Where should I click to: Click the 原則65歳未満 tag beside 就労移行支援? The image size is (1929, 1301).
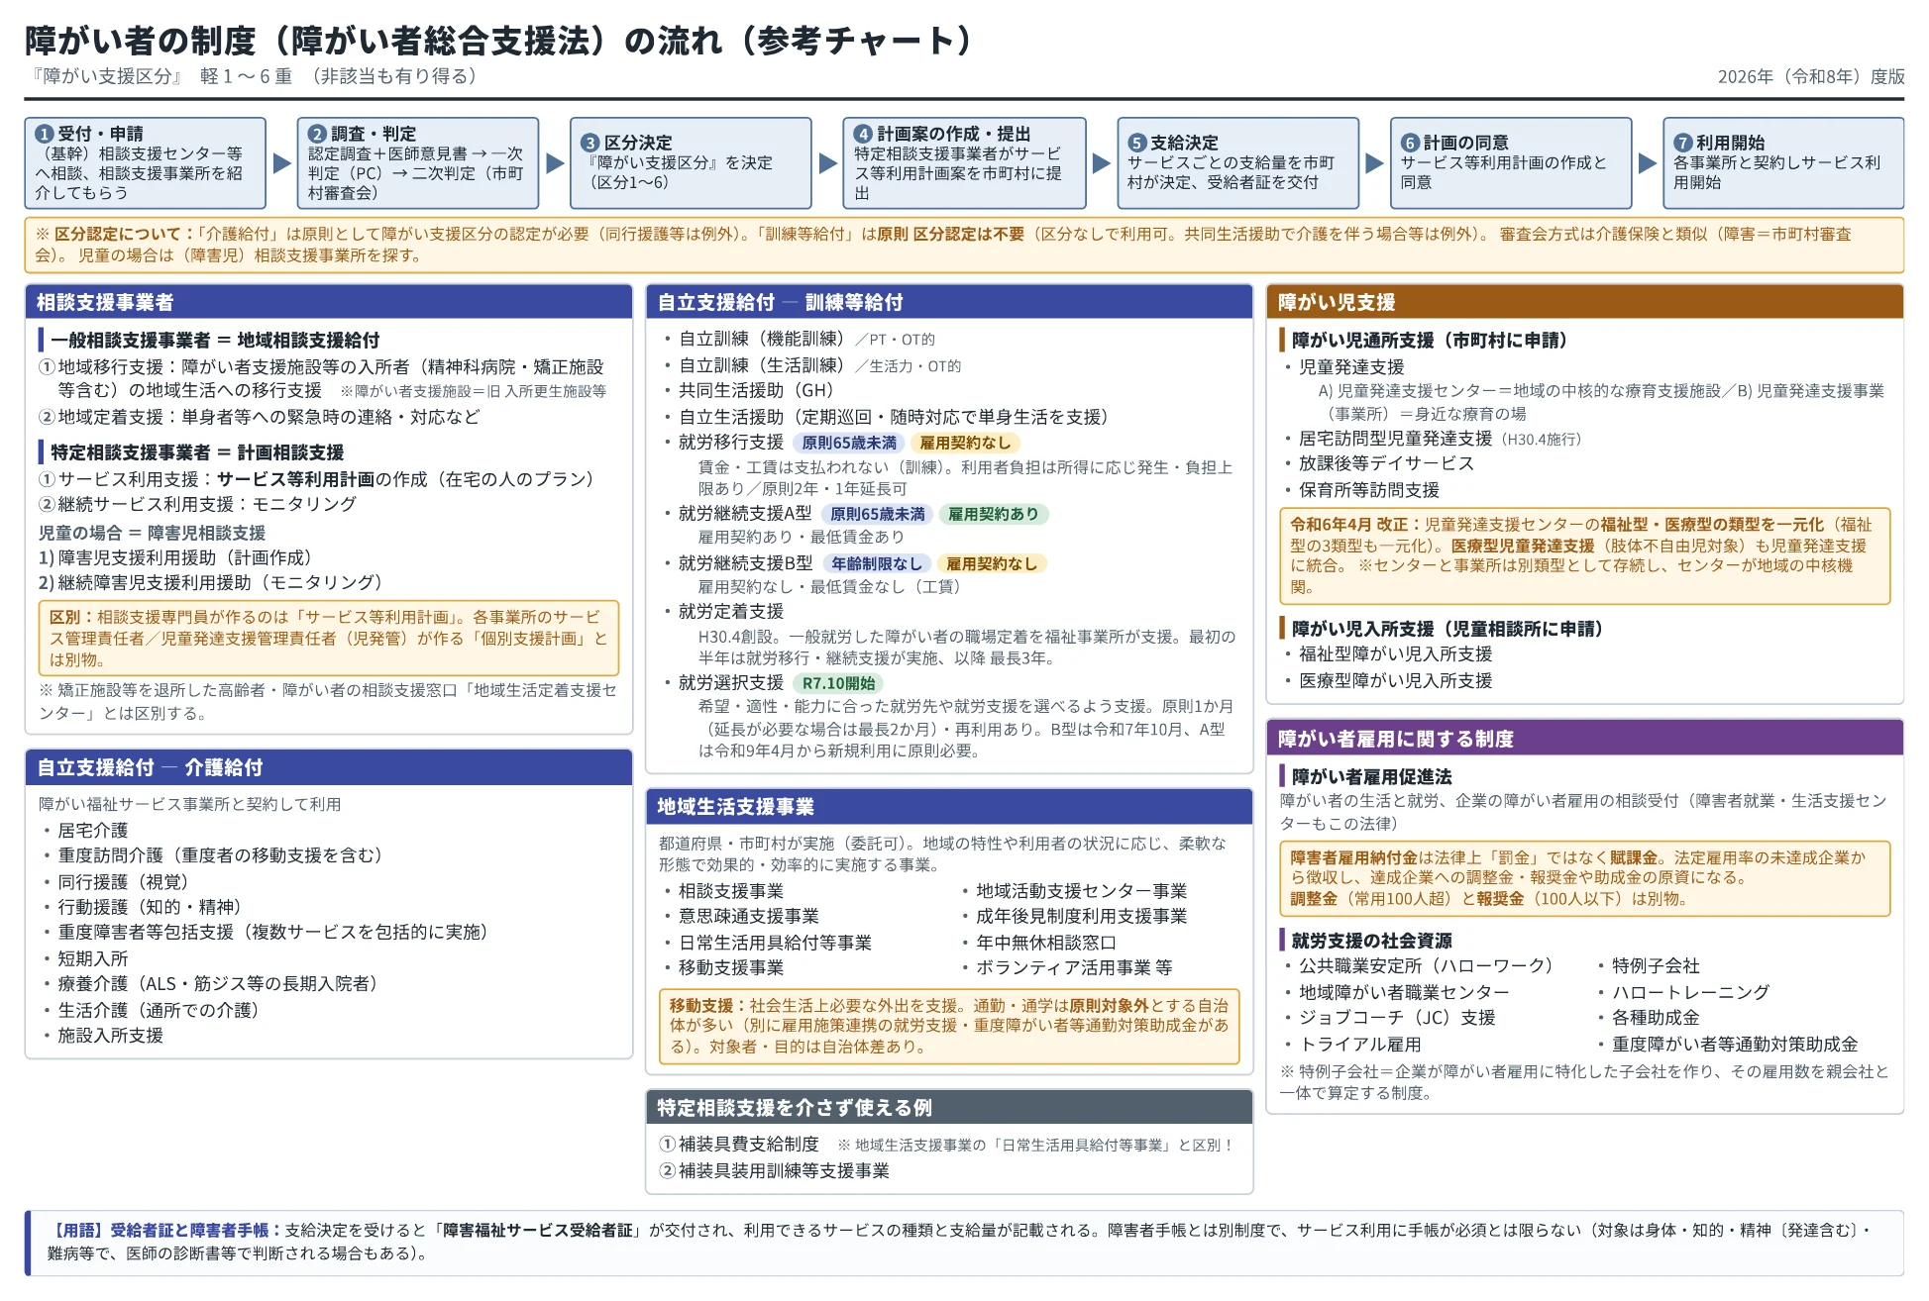coord(849,443)
